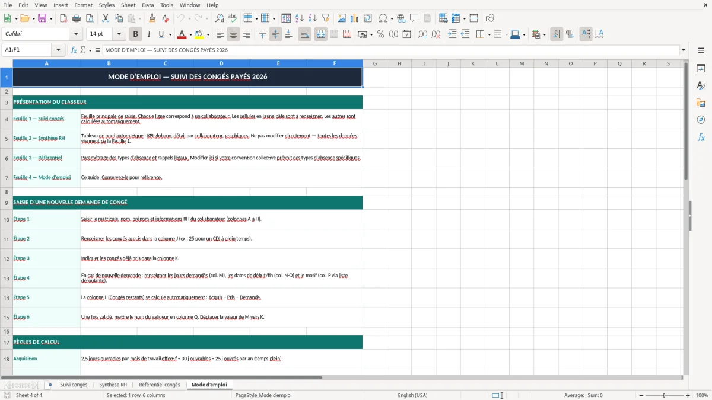Screen dimensions: 712x400
Task: Click row 10 header
Action: click(7, 219)
